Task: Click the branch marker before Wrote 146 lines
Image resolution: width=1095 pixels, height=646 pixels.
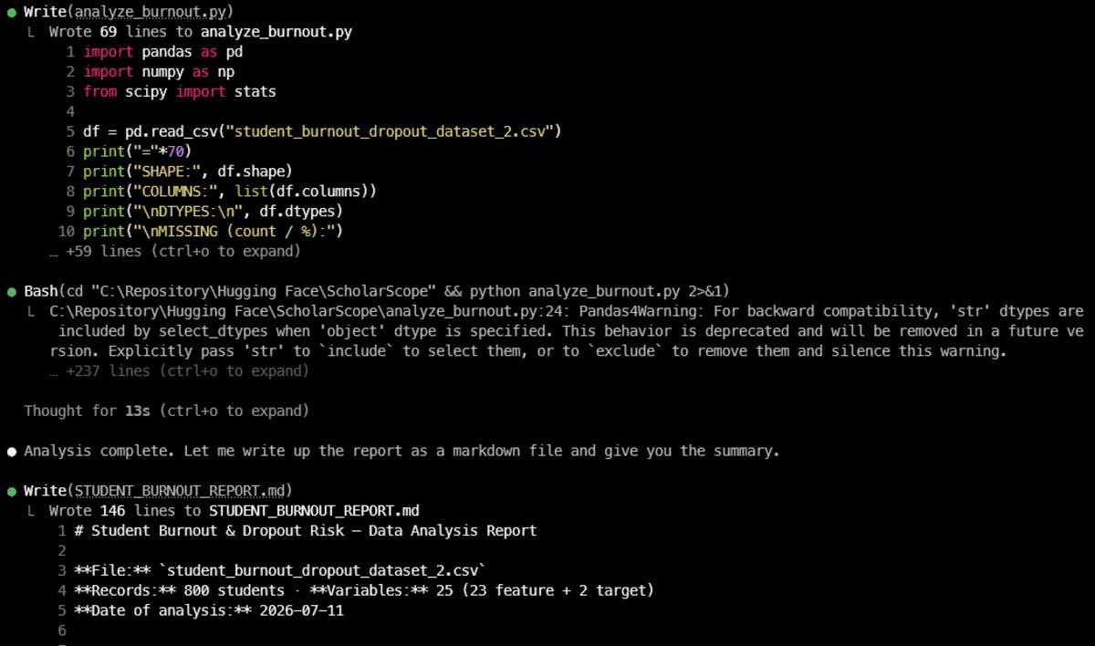Action: pyautogui.click(x=32, y=511)
